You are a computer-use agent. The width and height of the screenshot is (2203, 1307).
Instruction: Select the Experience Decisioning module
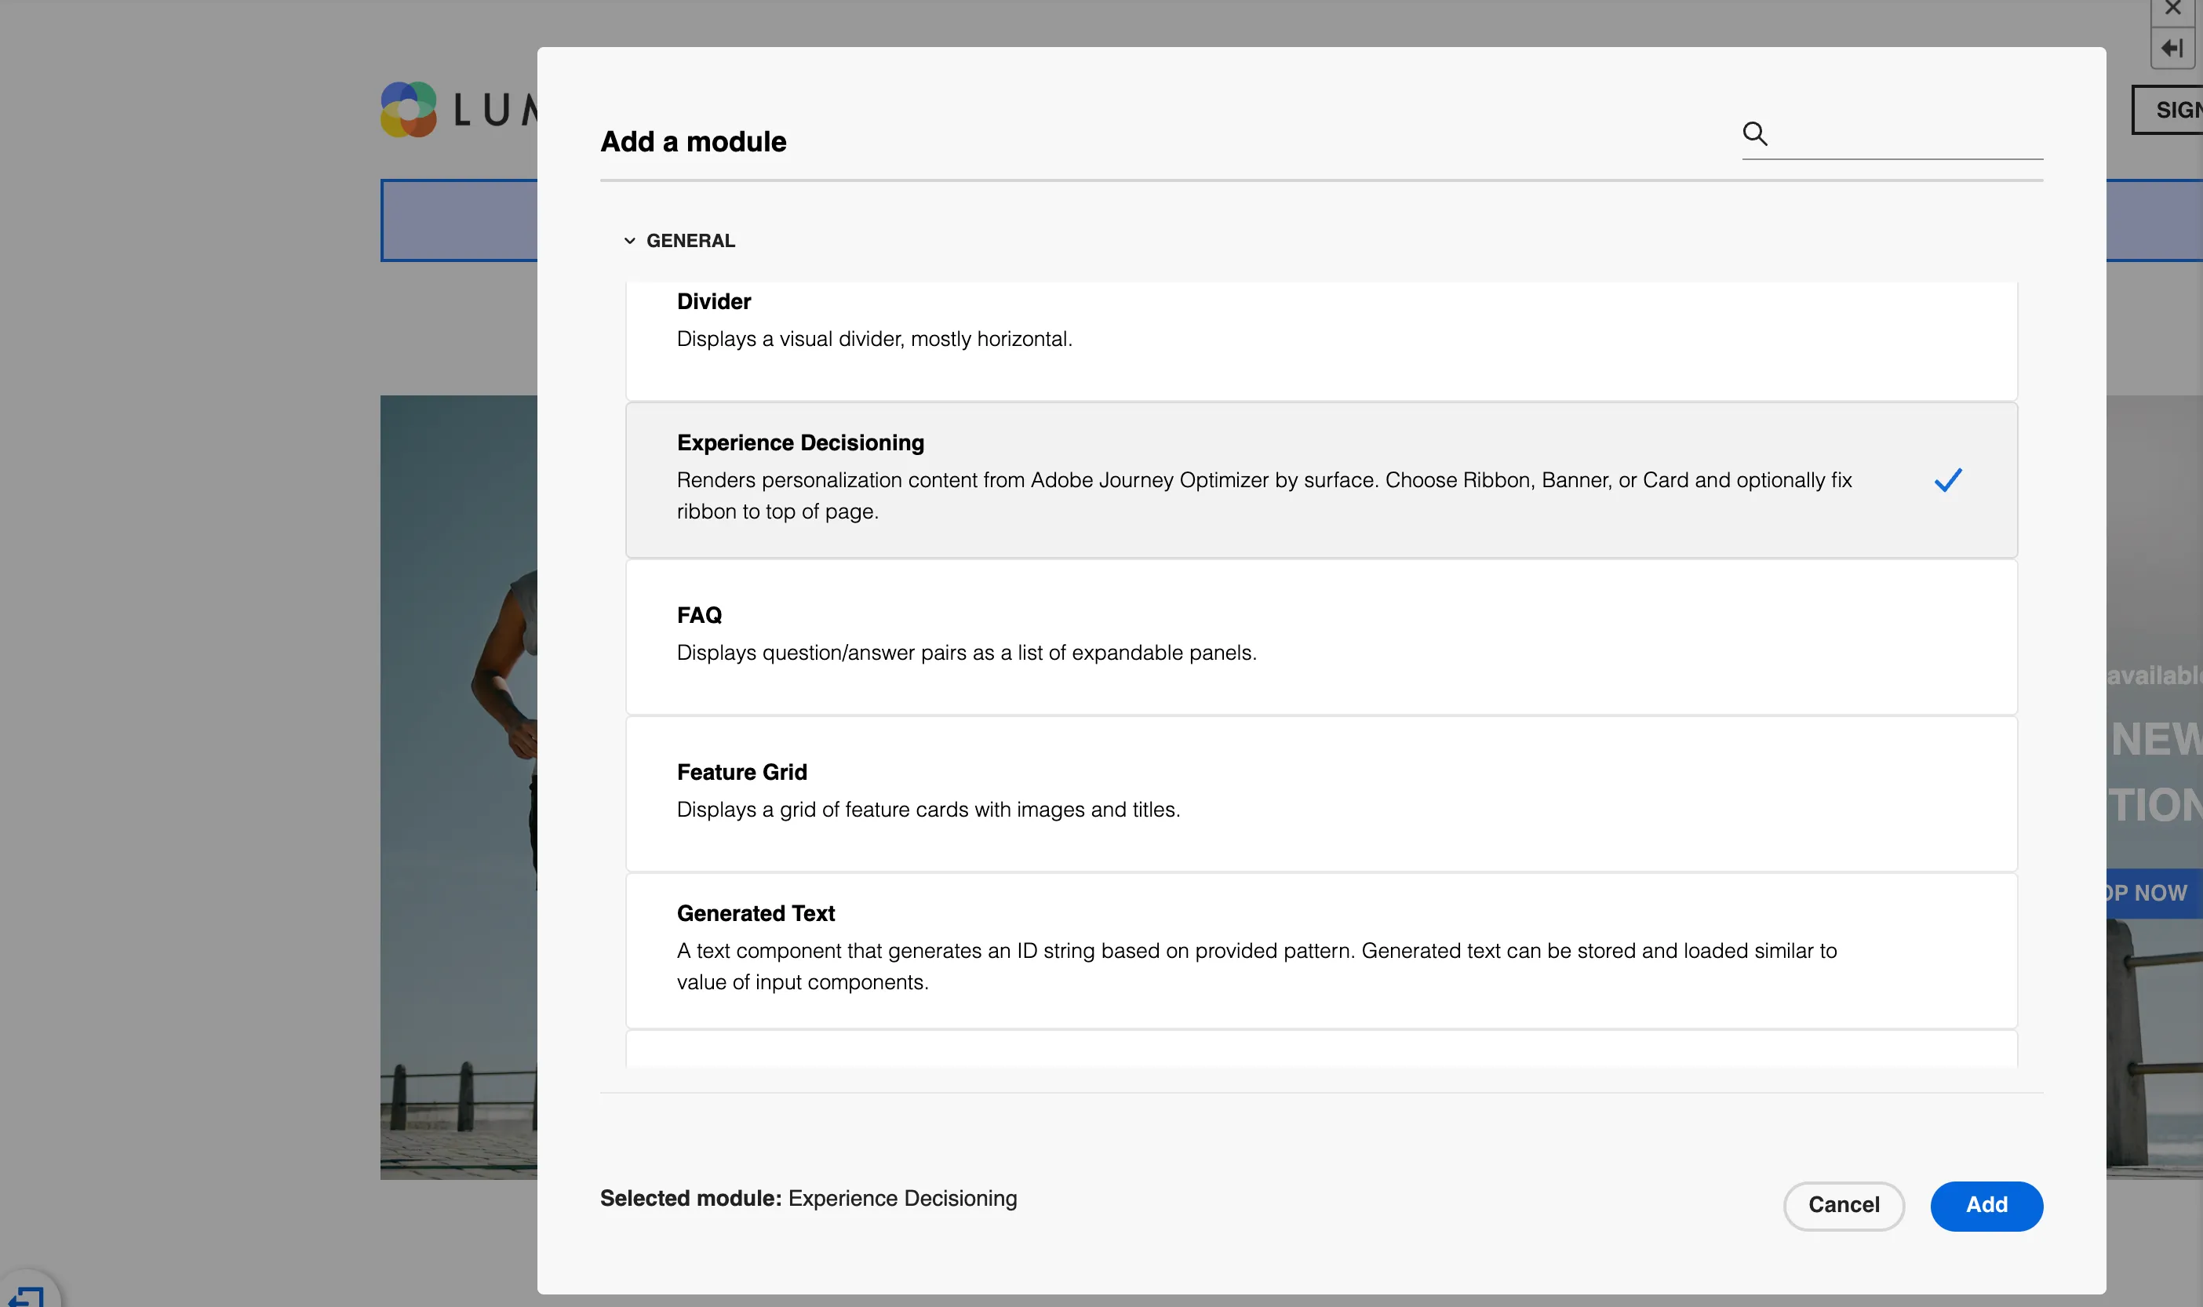(x=1320, y=480)
